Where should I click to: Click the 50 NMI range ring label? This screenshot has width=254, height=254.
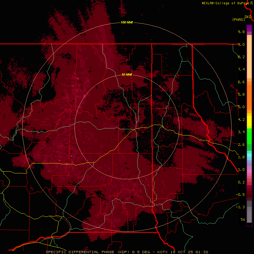pyautogui.click(x=127, y=75)
